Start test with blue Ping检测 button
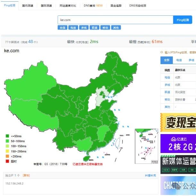The height and width of the screenshot is (196, 196). (x=183, y=20)
